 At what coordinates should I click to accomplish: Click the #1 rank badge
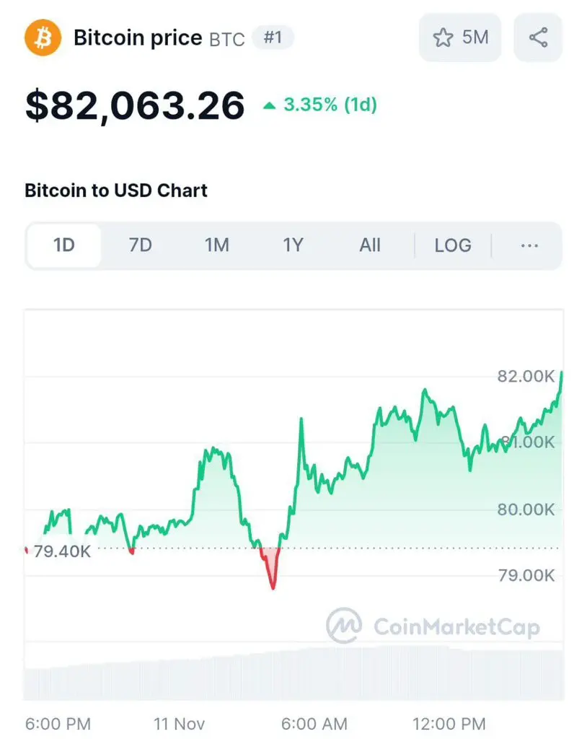click(273, 38)
